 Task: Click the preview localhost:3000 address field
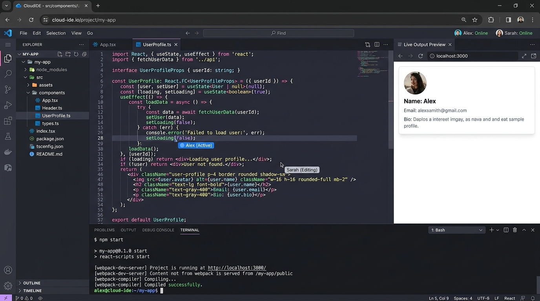472,56
